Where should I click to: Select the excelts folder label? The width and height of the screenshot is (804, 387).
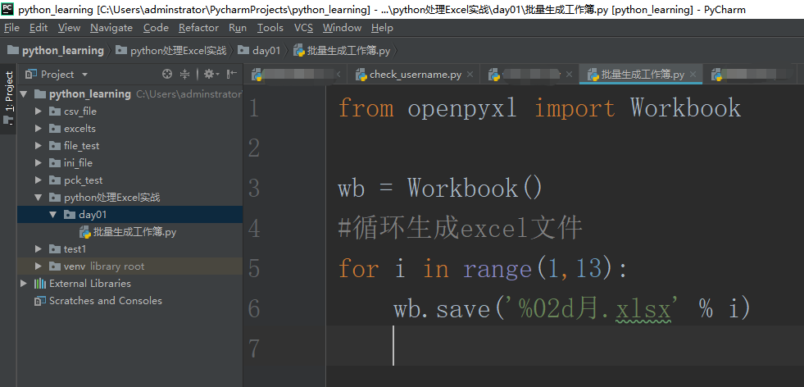click(x=80, y=128)
